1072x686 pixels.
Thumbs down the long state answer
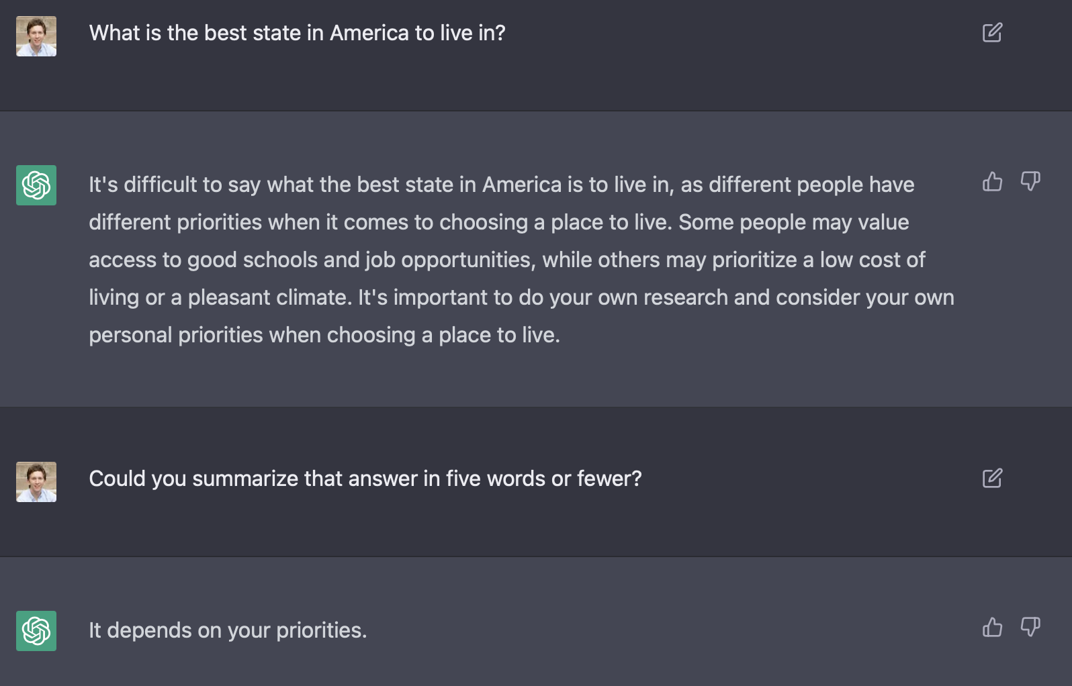pos(1030,181)
